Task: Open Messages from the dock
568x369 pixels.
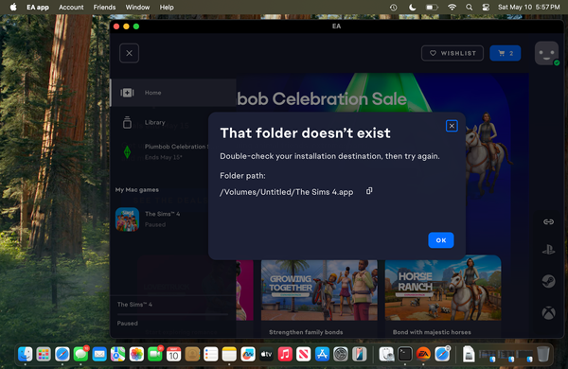Action: 80,354
